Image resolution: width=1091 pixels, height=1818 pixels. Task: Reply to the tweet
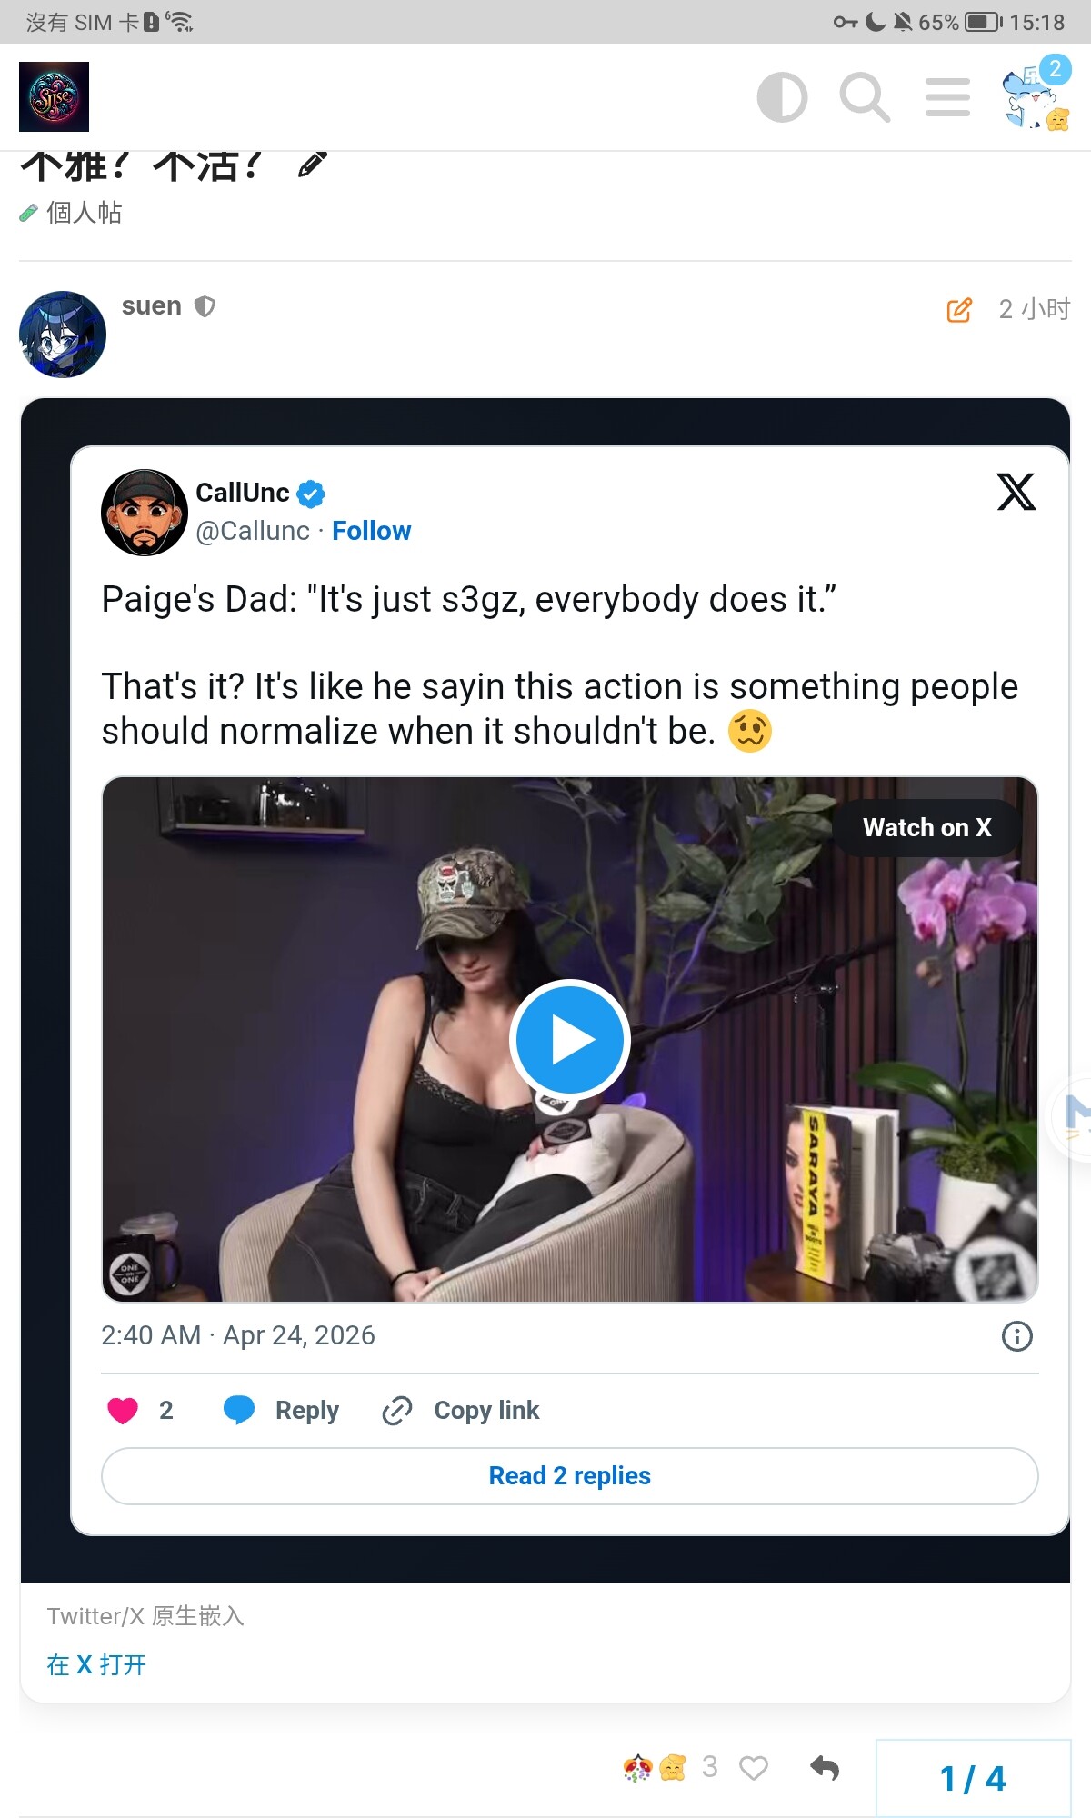[x=282, y=1410]
